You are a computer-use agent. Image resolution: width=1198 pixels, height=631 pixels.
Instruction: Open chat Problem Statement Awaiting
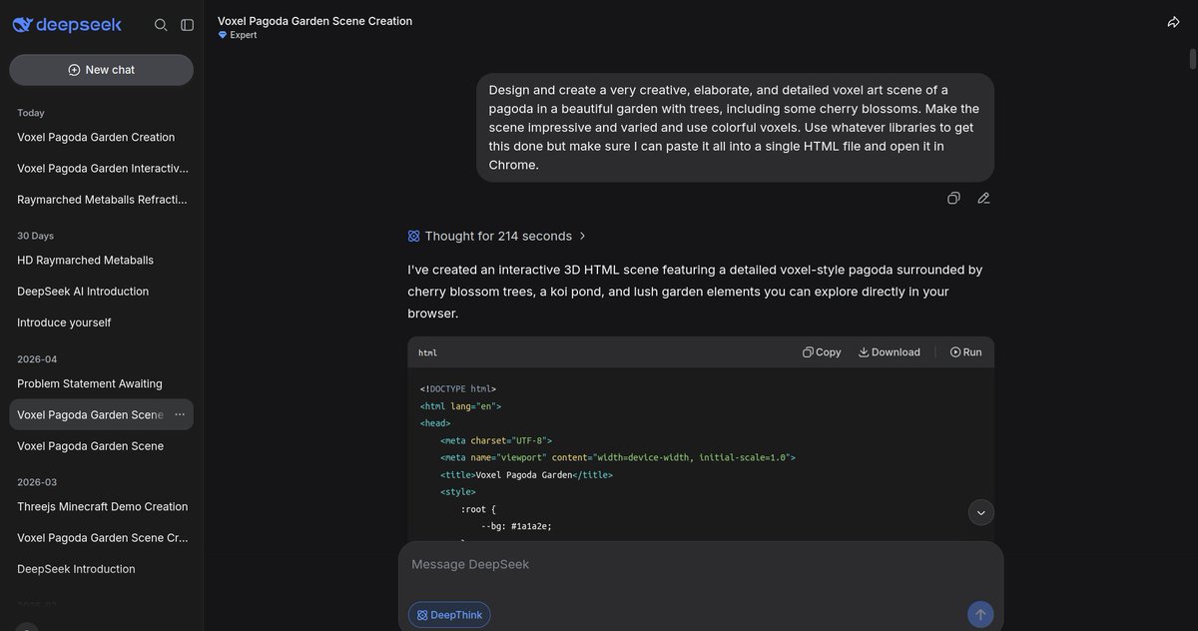101,383
